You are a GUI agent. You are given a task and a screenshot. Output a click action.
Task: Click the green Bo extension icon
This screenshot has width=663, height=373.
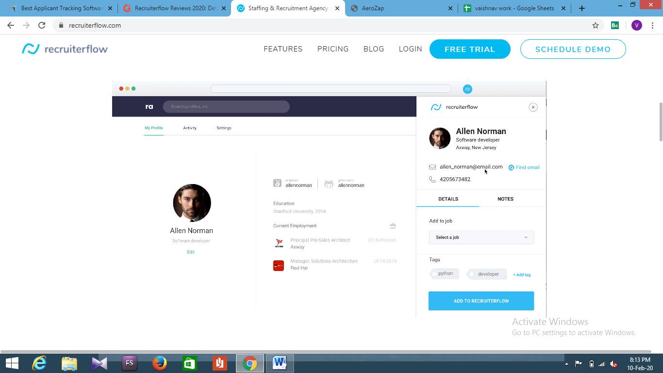[x=615, y=25]
